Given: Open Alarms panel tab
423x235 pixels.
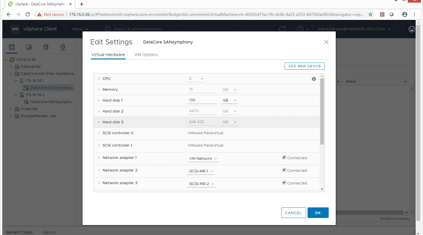Looking at the screenshot, I should point(49,232).
